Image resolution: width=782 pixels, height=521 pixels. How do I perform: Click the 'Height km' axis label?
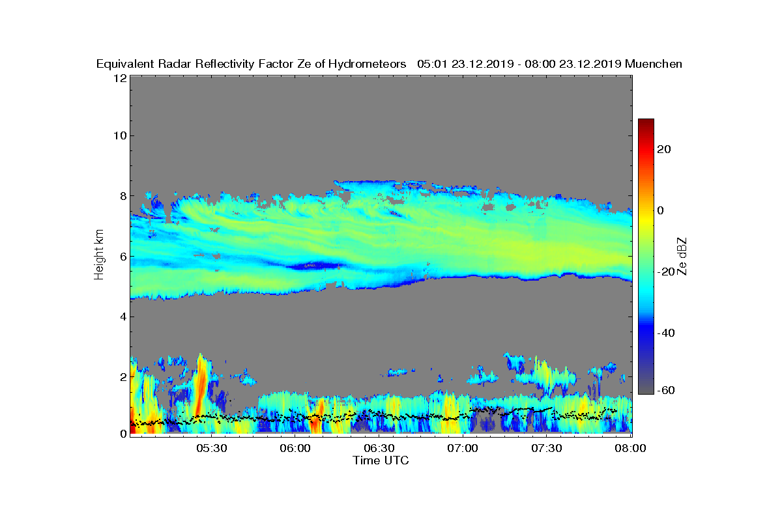coord(99,254)
